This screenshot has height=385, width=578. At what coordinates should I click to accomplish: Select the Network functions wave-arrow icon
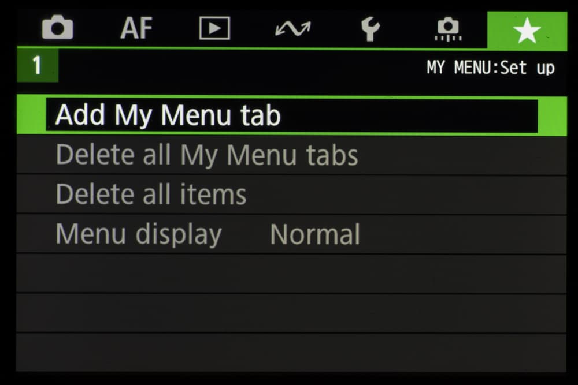(x=293, y=28)
